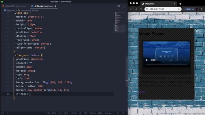Click the position: absolute declaration
Screen dimensions: 205x115
click(30, 59)
